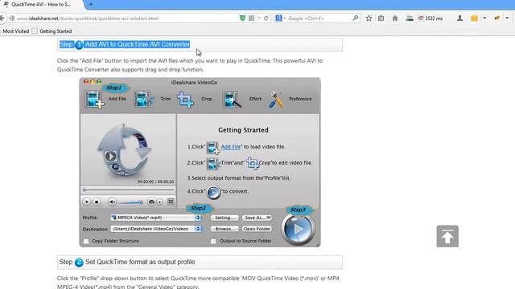The height and width of the screenshot is (289, 515).
Task: Open the address bar history dropdown arrow
Action: pos(259,18)
